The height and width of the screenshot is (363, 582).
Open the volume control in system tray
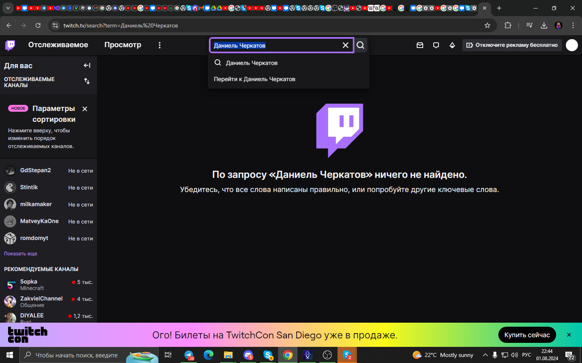point(515,355)
